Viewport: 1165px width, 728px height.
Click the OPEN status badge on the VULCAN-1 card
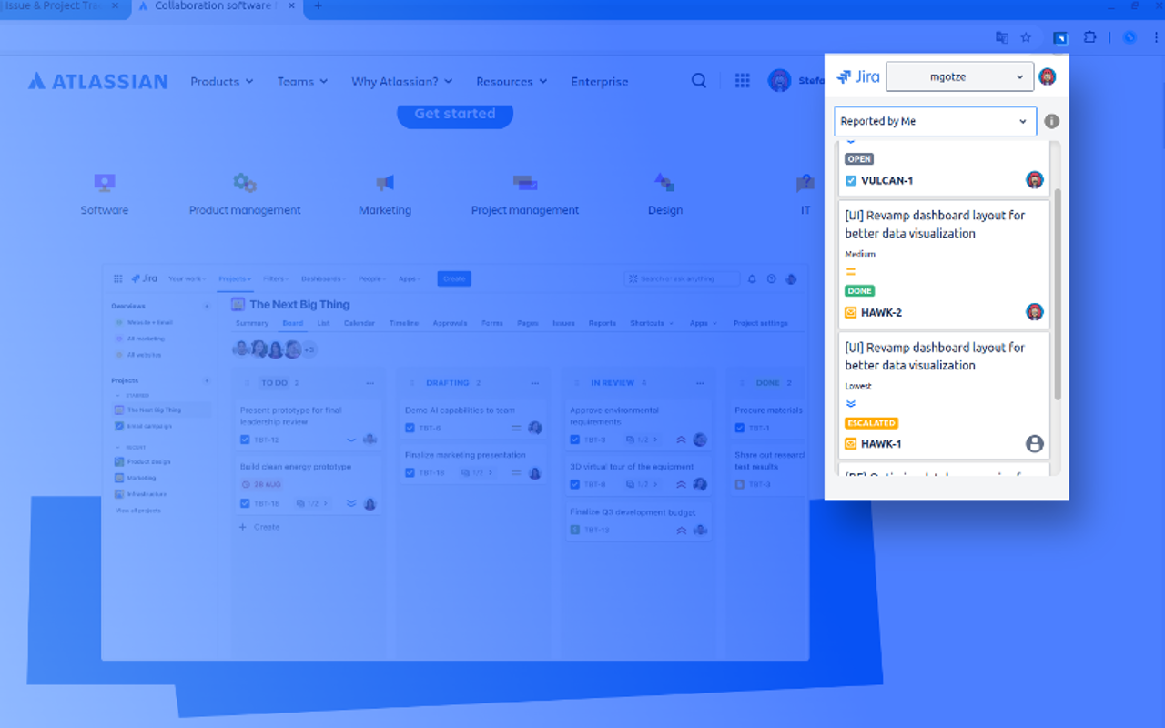coord(859,159)
